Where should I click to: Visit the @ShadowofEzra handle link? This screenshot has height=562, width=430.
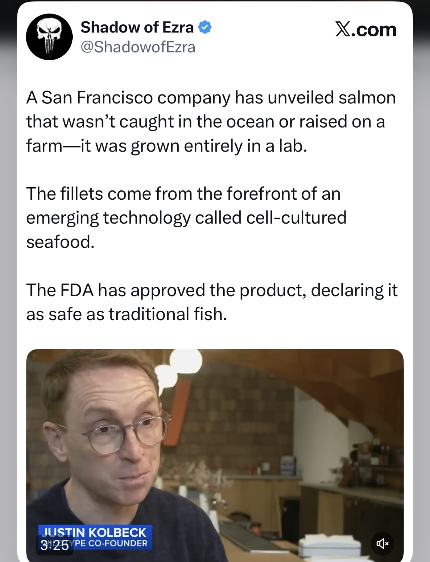pyautogui.click(x=138, y=47)
